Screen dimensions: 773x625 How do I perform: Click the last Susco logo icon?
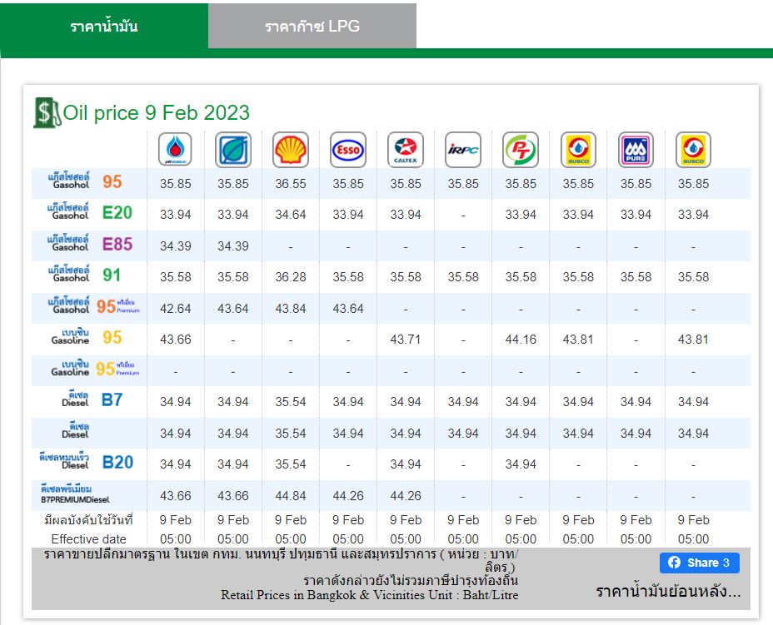(693, 149)
